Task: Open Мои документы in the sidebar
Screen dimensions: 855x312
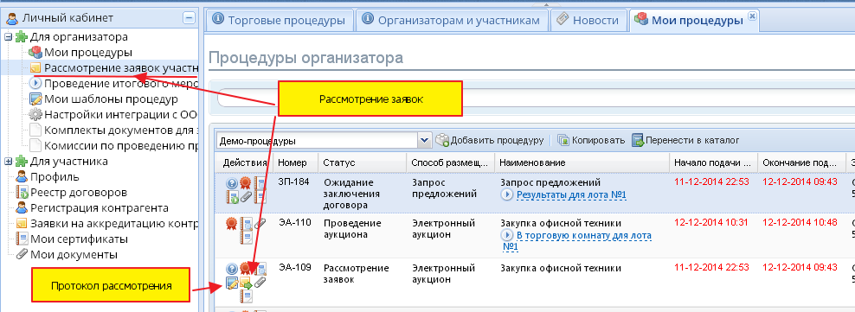Action: click(x=74, y=254)
